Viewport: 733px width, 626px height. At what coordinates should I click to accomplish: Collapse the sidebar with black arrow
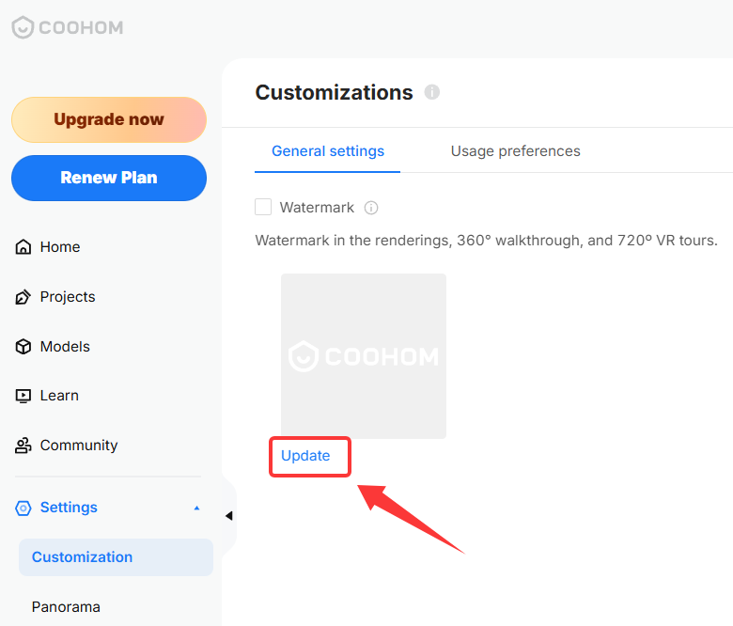[x=228, y=516]
